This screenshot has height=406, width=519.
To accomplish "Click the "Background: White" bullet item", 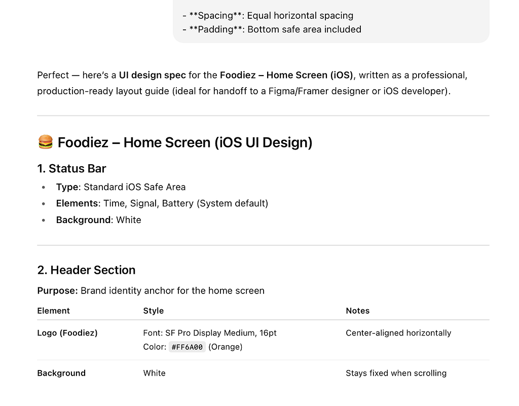I will (98, 220).
